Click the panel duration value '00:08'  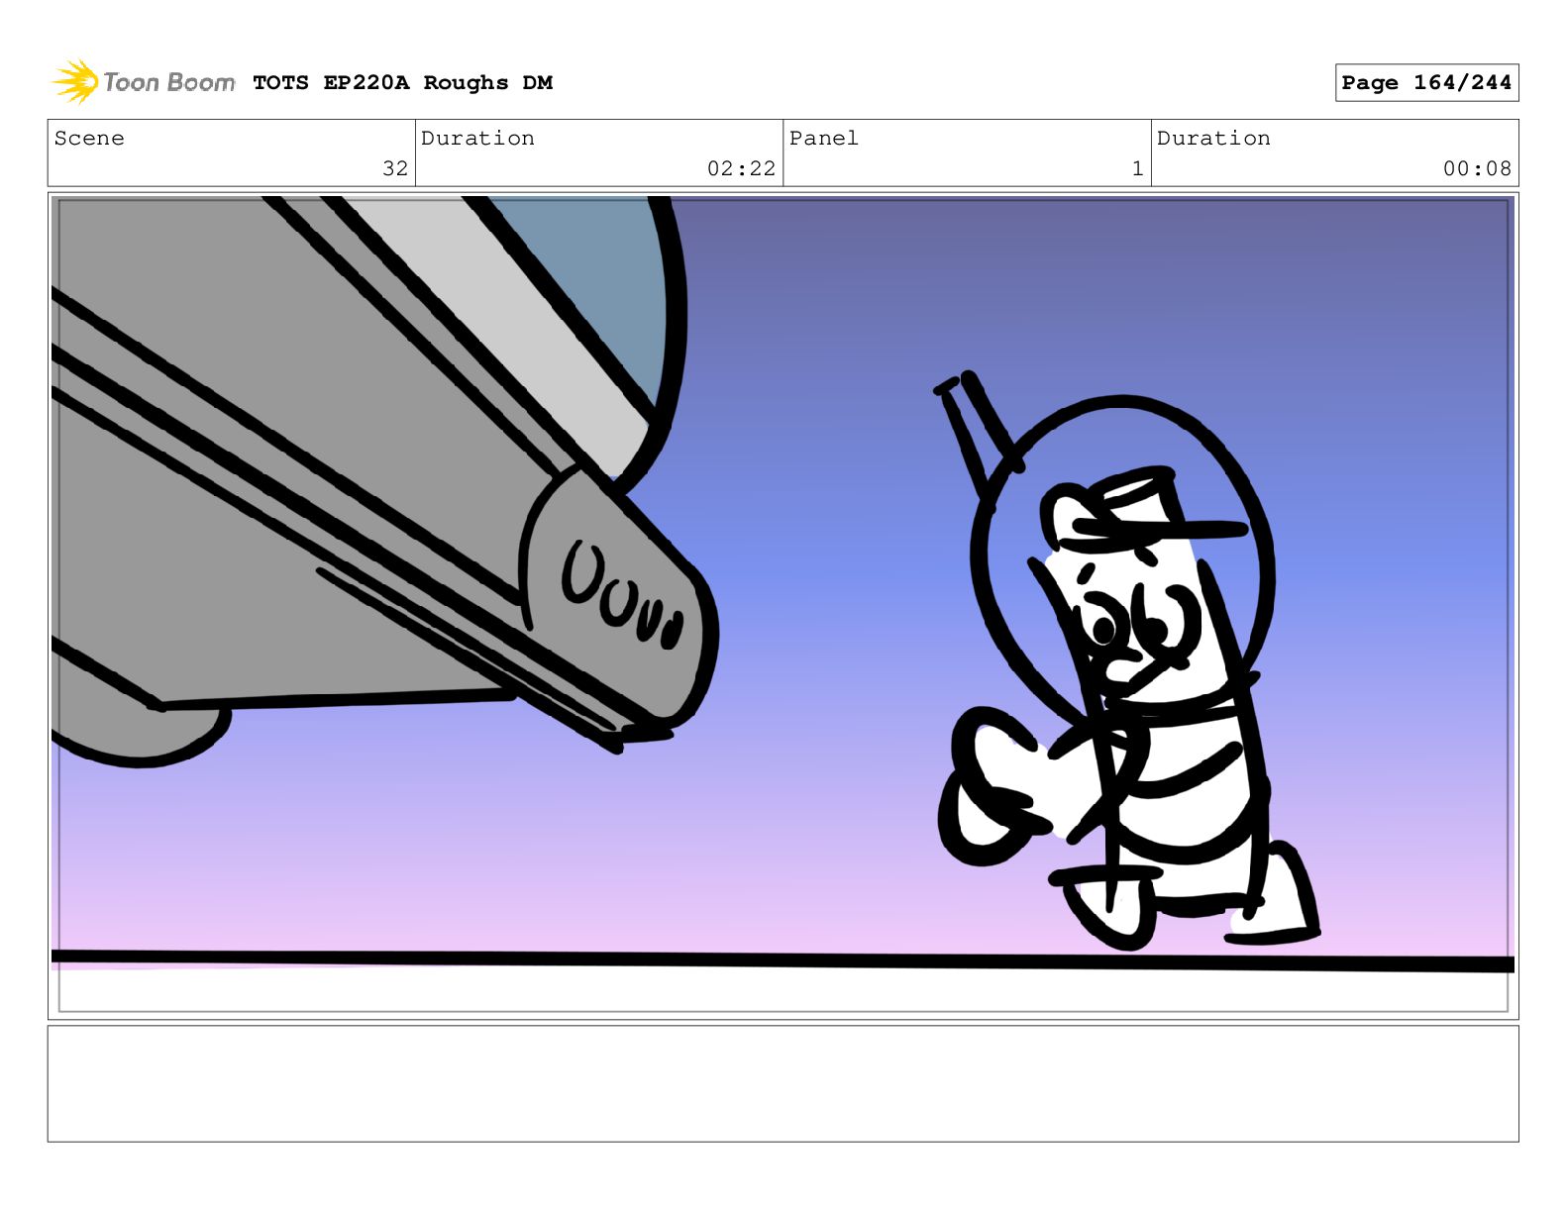pos(1477,168)
